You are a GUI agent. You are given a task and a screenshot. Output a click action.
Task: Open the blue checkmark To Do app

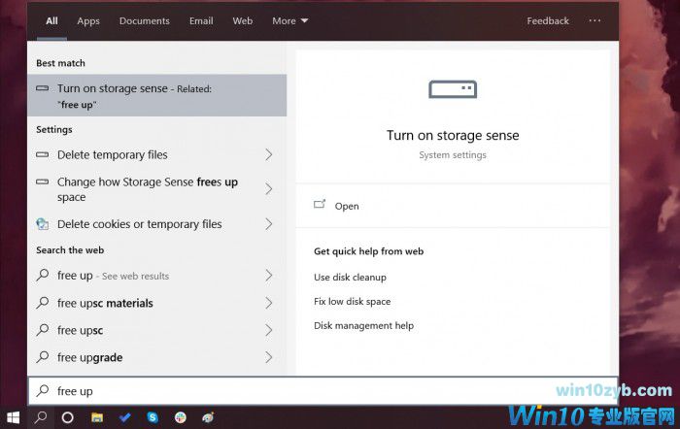tap(125, 417)
